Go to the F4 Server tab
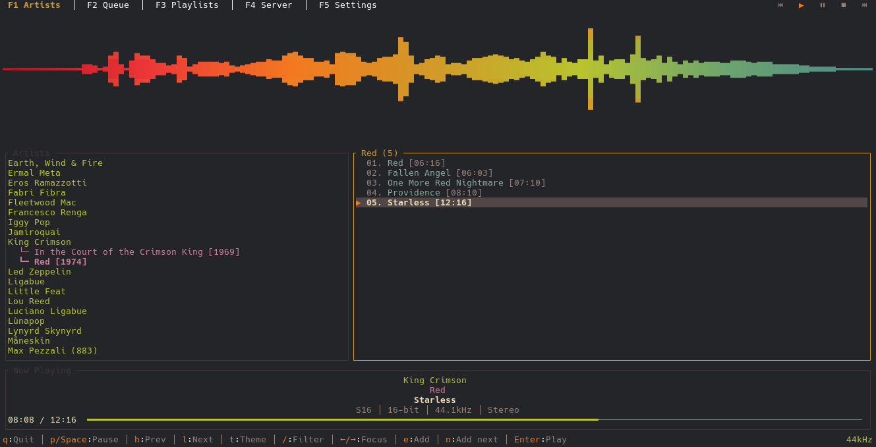This screenshot has height=447, width=876. [x=269, y=5]
